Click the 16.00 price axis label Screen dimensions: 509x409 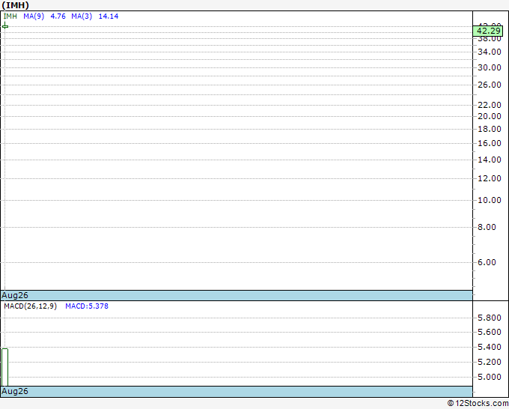(490, 143)
